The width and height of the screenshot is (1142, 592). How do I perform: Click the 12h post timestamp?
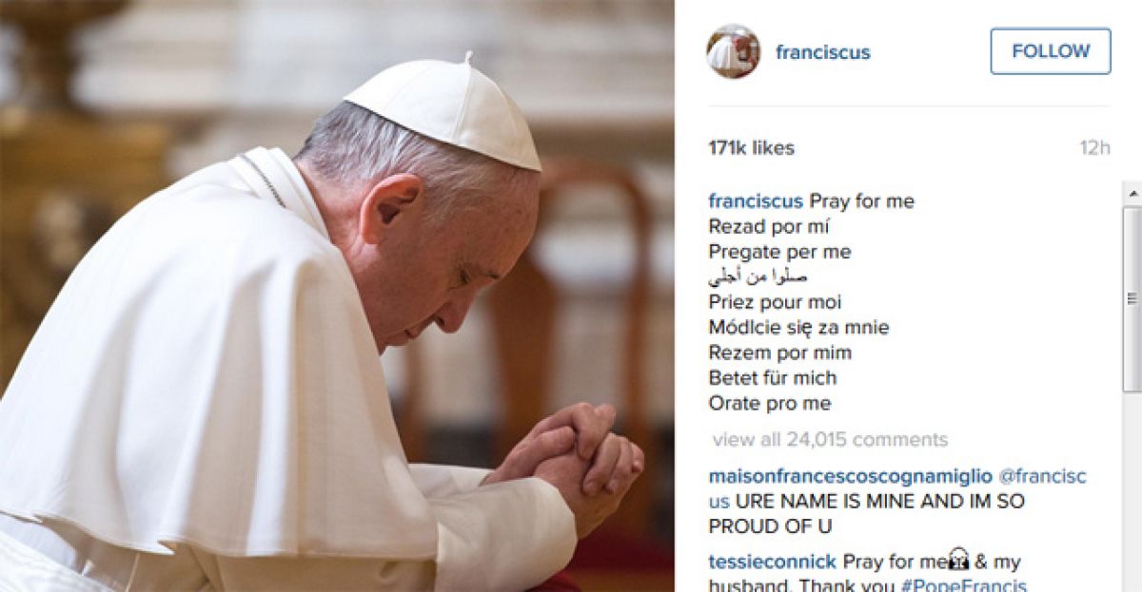click(x=1094, y=148)
